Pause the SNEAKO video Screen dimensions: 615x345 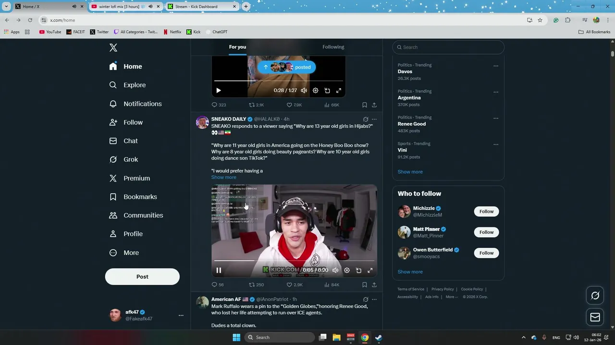[x=219, y=270]
